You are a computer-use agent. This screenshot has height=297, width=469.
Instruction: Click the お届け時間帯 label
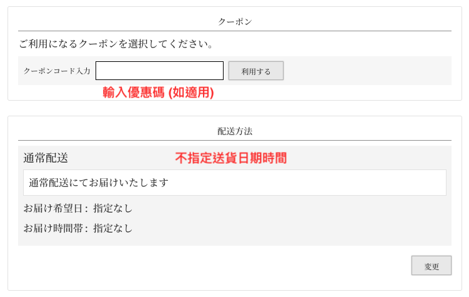[55, 228]
